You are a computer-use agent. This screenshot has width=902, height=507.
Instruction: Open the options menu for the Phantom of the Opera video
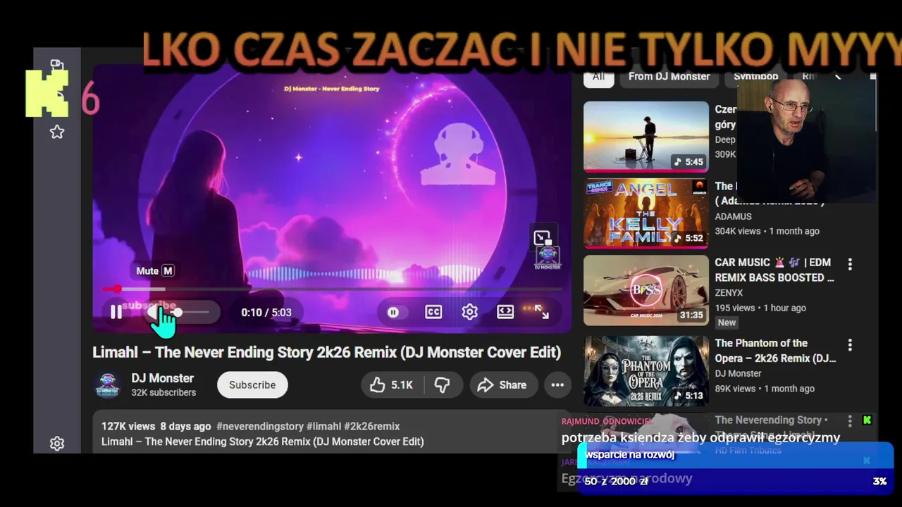pos(850,345)
